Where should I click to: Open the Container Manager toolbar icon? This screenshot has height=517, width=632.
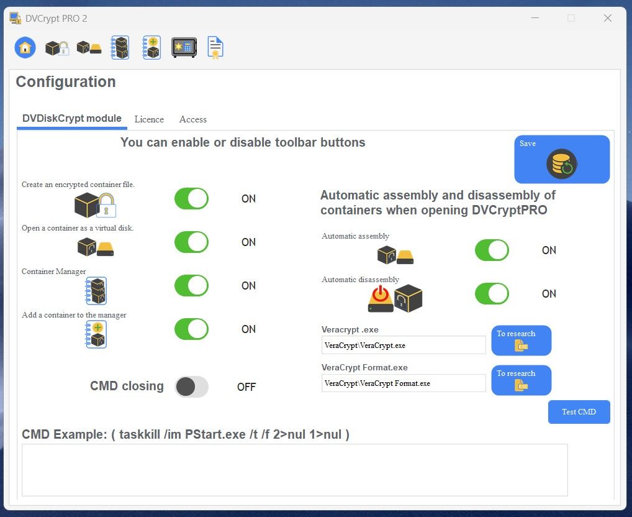(120, 47)
